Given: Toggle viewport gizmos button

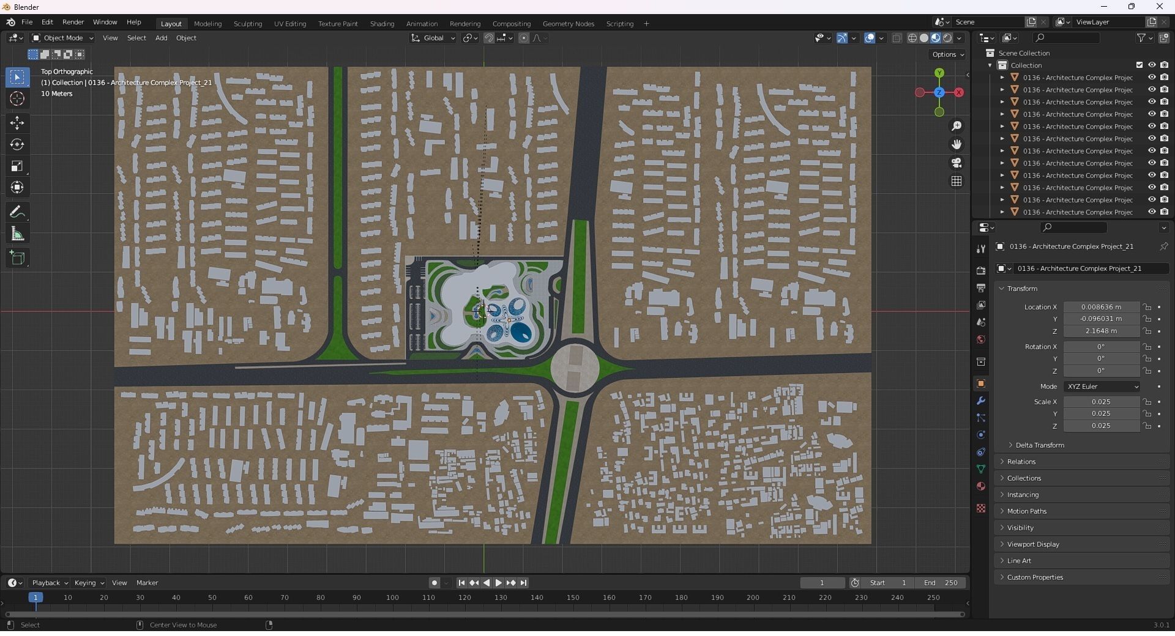Looking at the screenshot, I should (x=842, y=38).
